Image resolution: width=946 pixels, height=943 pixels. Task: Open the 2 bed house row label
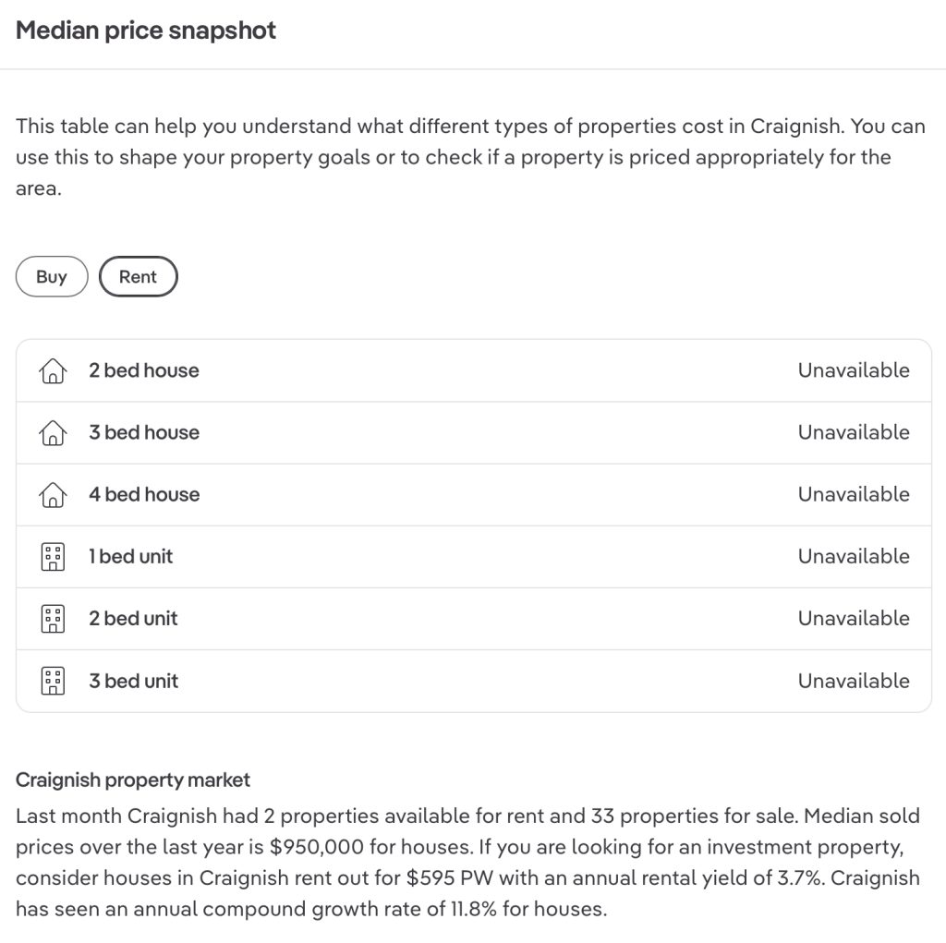[144, 370]
